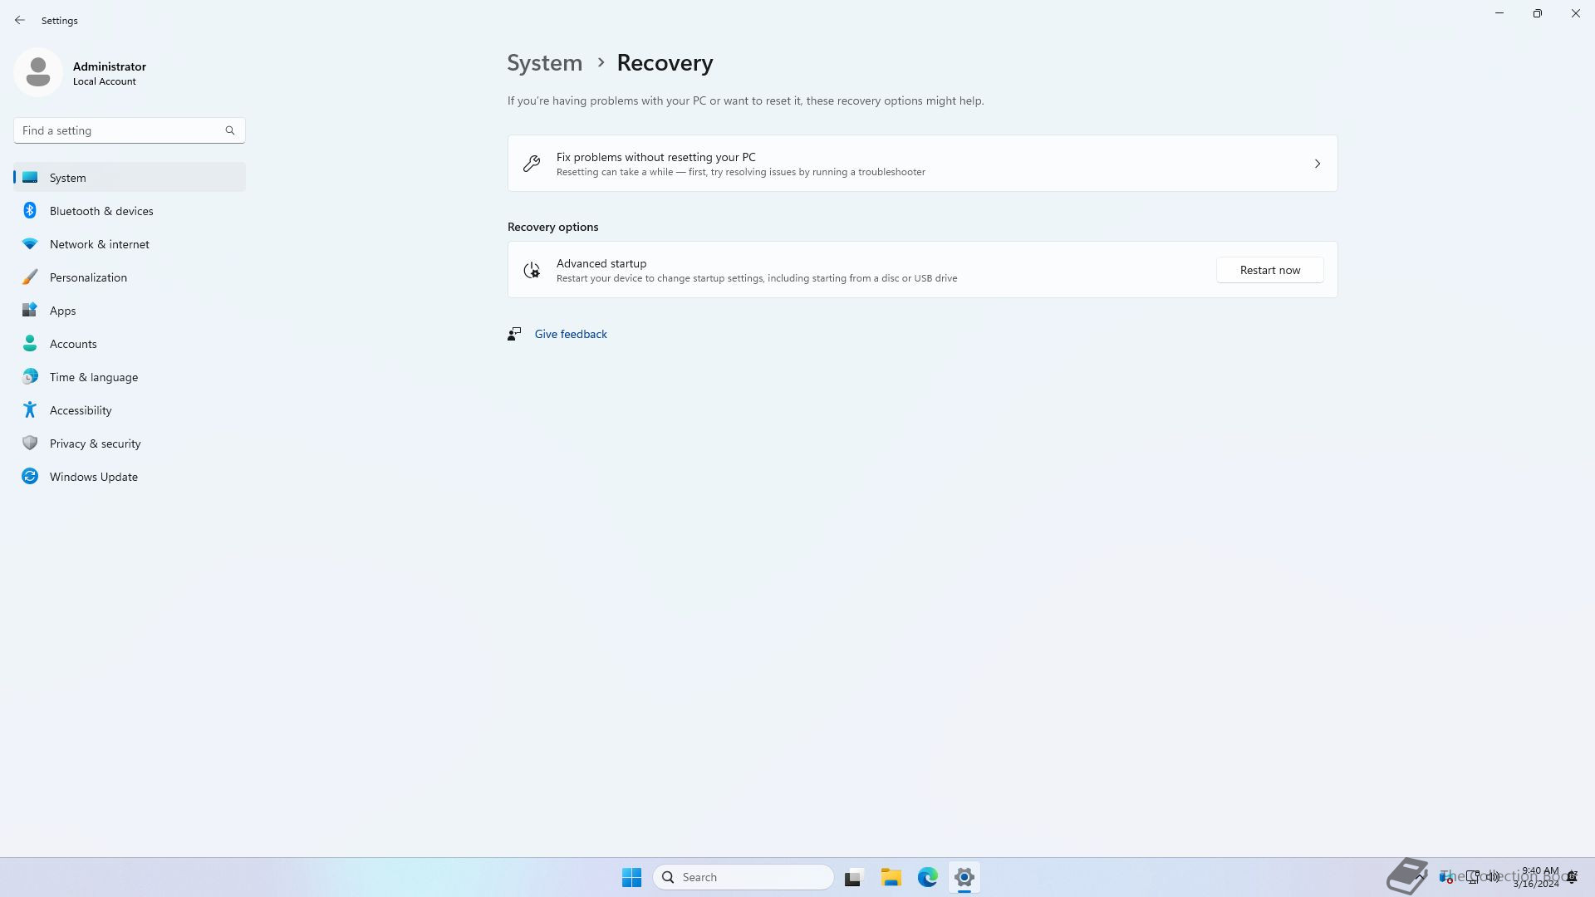
Task: Open Time & language settings
Action: [x=93, y=377]
